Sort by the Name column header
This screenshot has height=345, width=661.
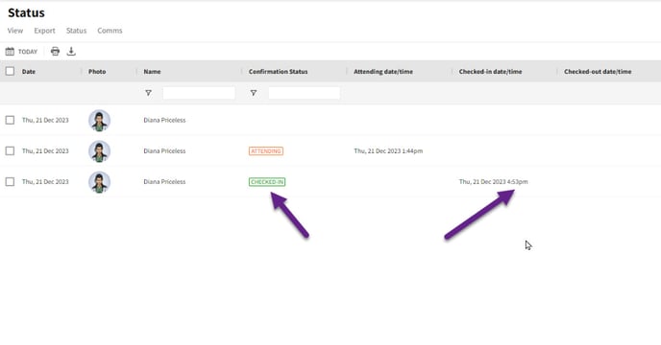[152, 72]
